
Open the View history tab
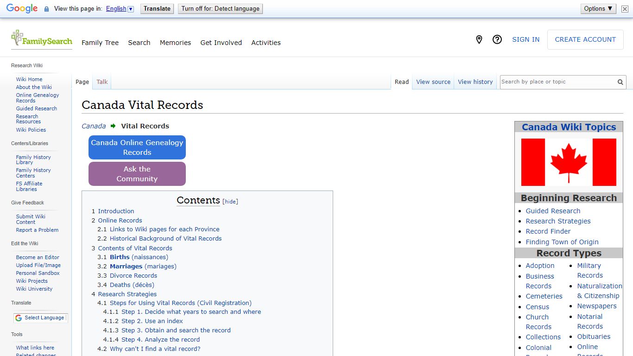point(475,82)
